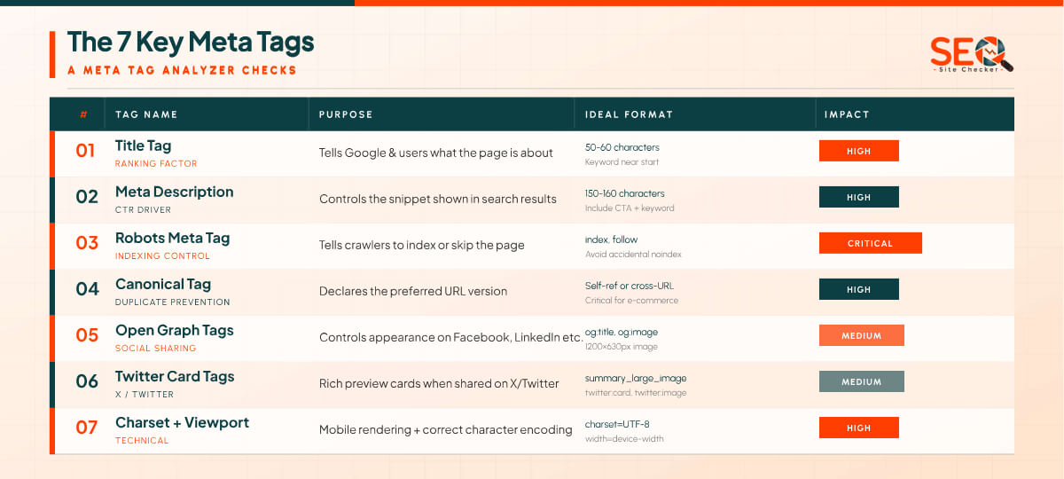
Task: Select the 'Open Graph Tags' name
Action: pyautogui.click(x=175, y=330)
